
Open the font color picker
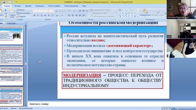point(62,16)
